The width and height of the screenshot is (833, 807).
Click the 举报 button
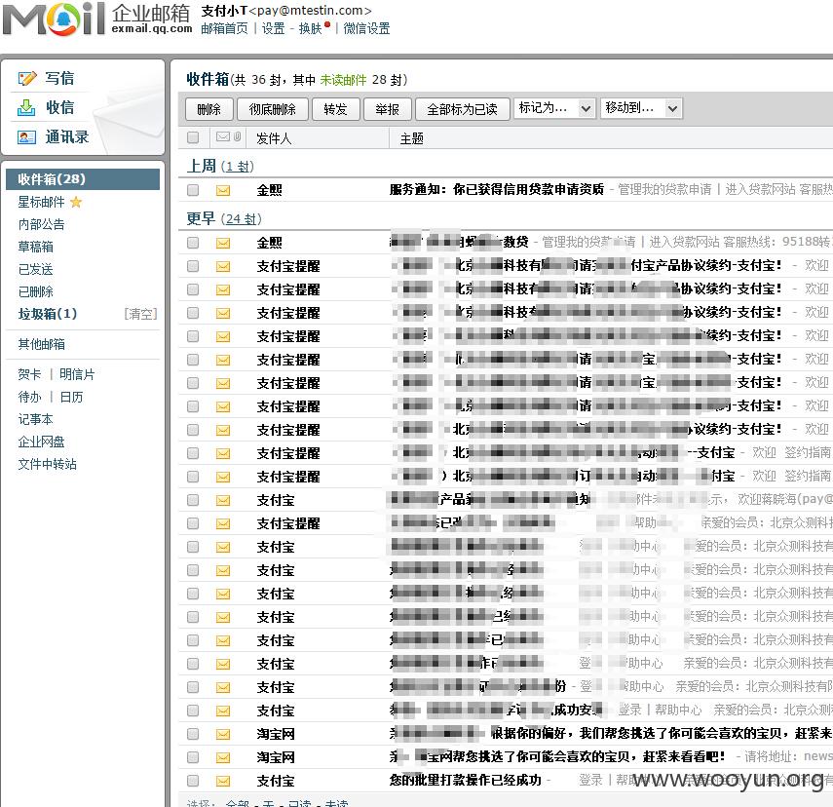click(x=388, y=109)
